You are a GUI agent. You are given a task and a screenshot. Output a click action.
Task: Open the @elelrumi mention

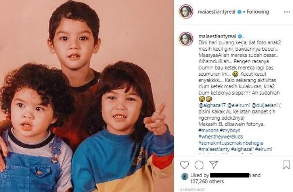[x=238, y=105]
